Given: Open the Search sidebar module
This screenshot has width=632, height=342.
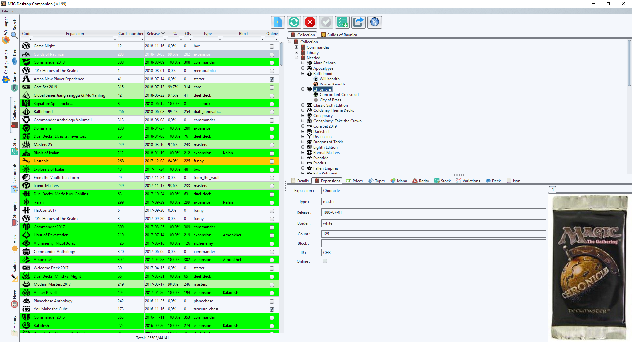Looking at the screenshot, I should click(x=14, y=29).
